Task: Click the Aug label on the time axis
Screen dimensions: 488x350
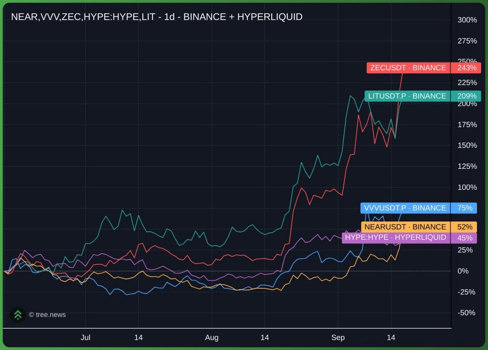Action: point(212,338)
